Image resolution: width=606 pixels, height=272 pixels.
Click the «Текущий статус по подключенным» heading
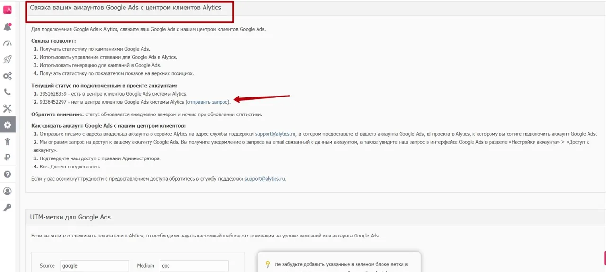point(104,85)
